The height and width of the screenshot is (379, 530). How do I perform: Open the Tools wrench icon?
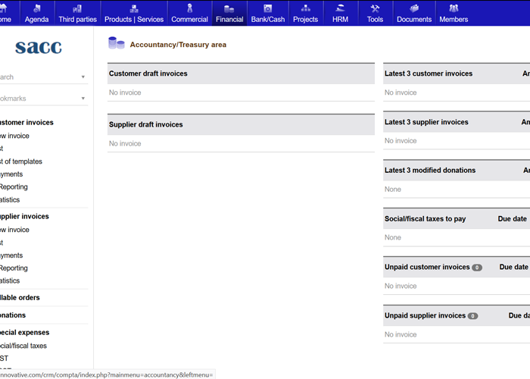[375, 8]
